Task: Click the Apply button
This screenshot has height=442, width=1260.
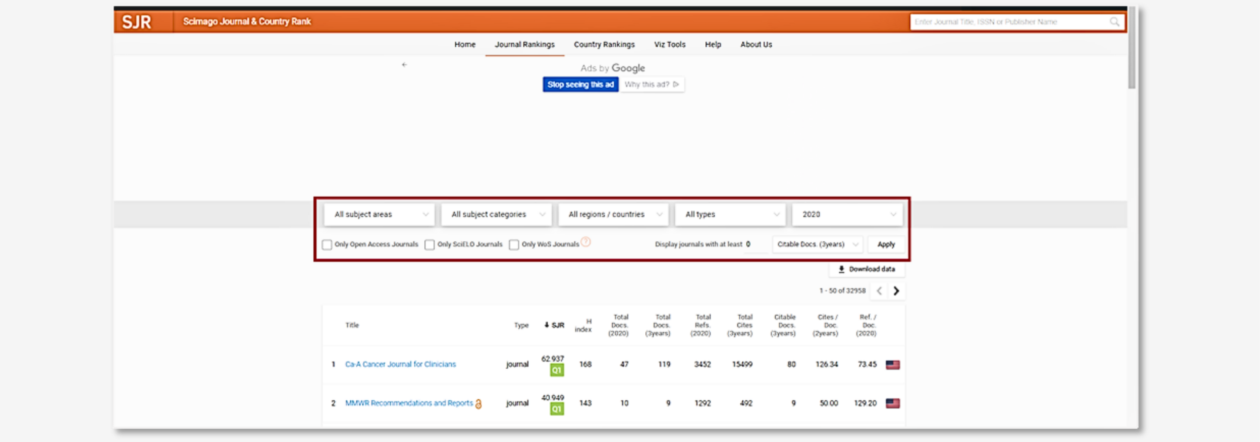Action: pyautogui.click(x=886, y=244)
